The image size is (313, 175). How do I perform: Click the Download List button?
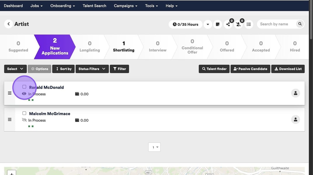point(288,69)
